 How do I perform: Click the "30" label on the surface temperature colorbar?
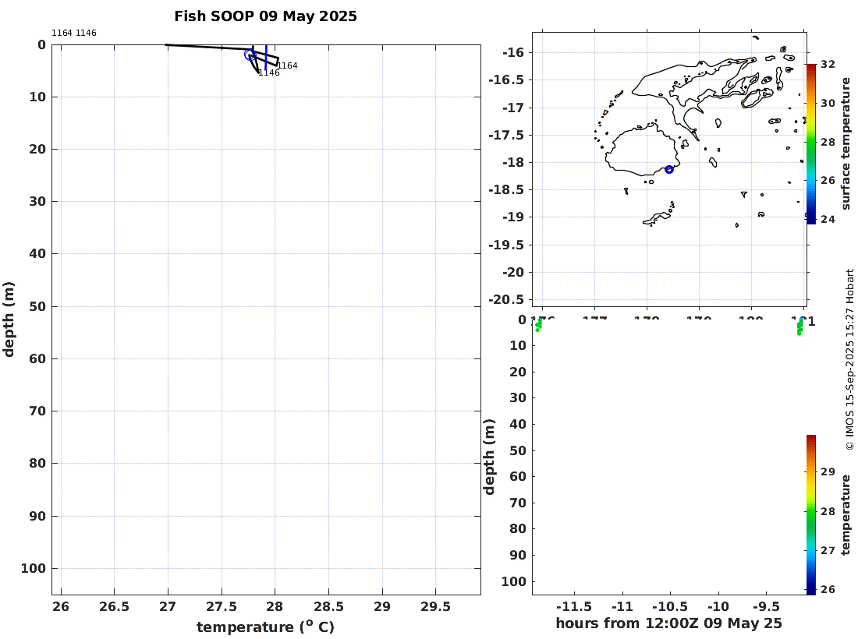[x=828, y=104]
